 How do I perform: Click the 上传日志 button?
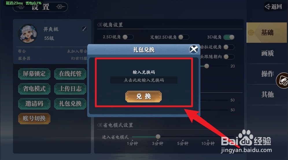(70, 89)
